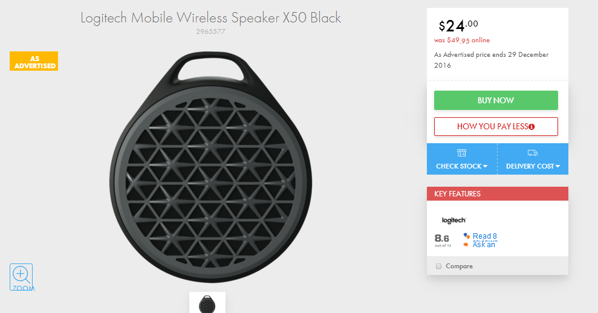
Task: Tick the Compare checkbox
Action: [438, 266]
